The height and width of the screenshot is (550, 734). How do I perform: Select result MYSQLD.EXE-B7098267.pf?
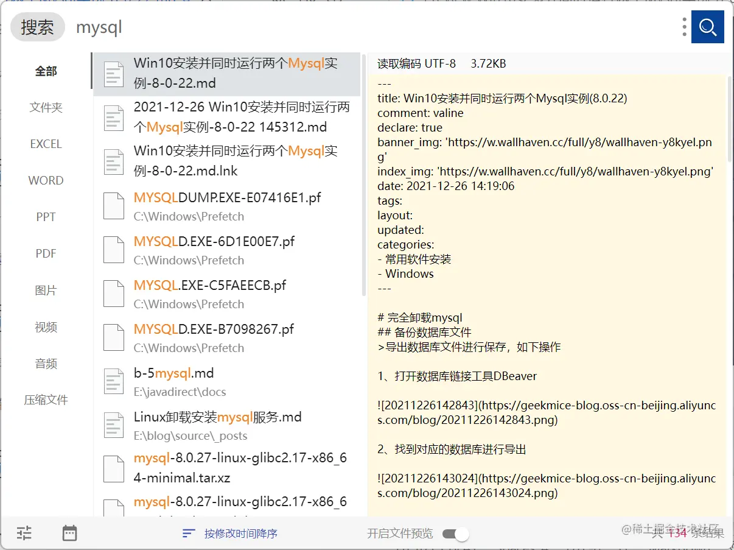[x=226, y=338]
